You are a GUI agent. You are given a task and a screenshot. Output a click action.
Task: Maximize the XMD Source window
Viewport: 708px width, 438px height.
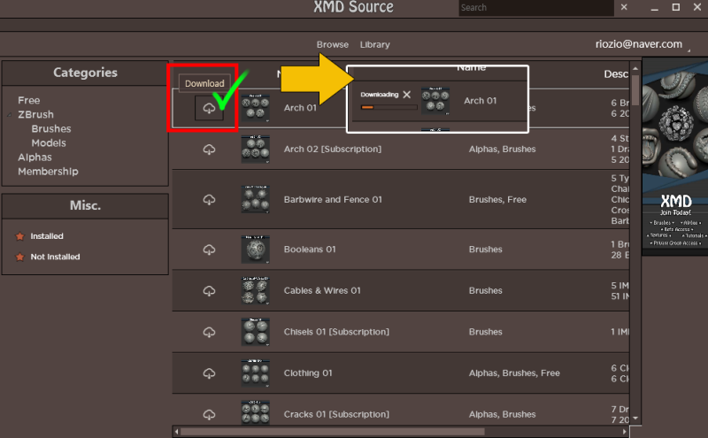point(676,7)
